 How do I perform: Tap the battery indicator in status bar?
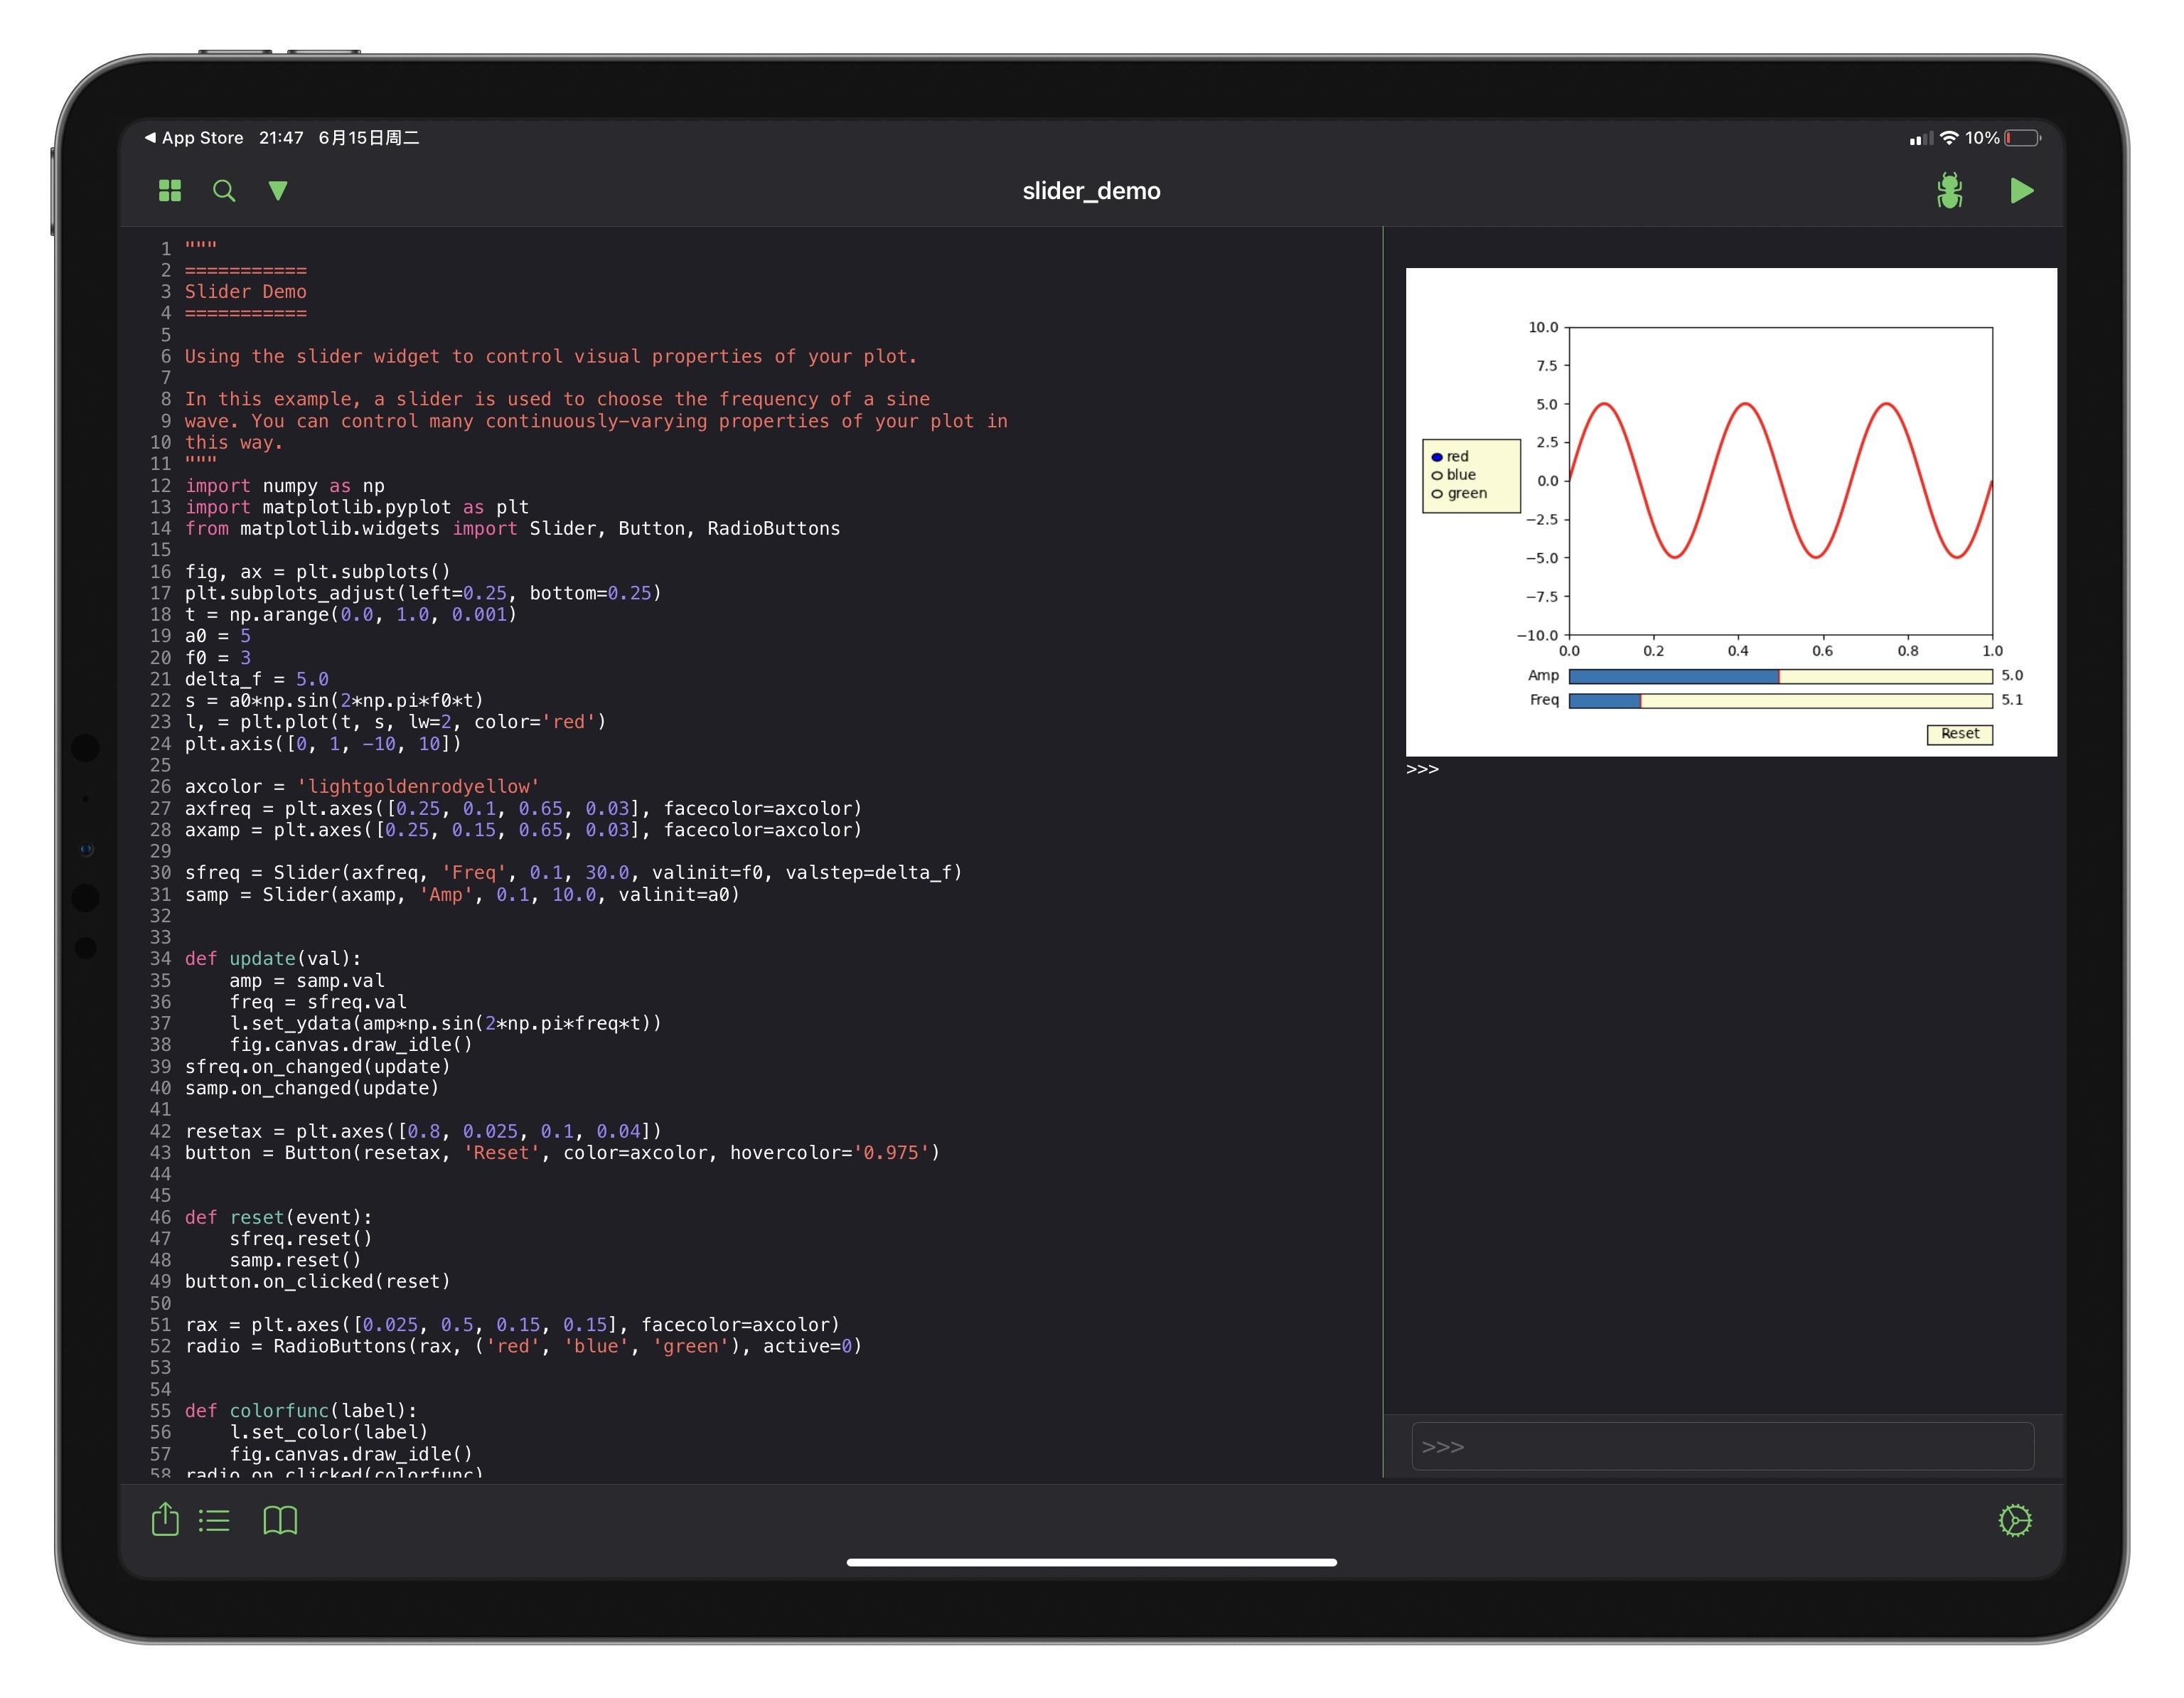coord(2022,138)
